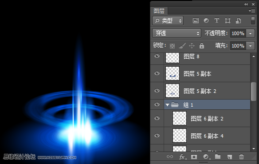The image size is (259, 164).
Task: Hide layer 图层 5 副本
Action: tap(157, 73)
